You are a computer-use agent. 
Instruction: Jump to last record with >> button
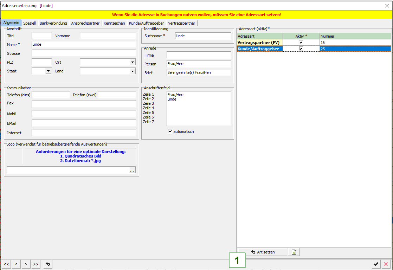pyautogui.click(x=36, y=264)
